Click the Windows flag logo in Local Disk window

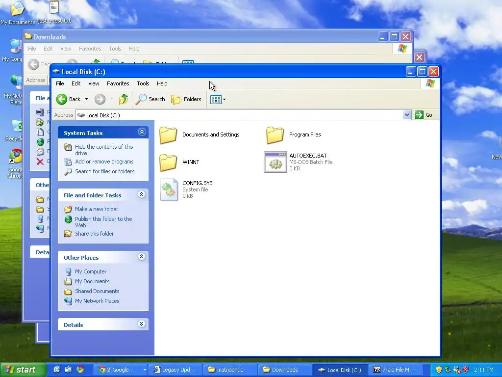(x=430, y=83)
